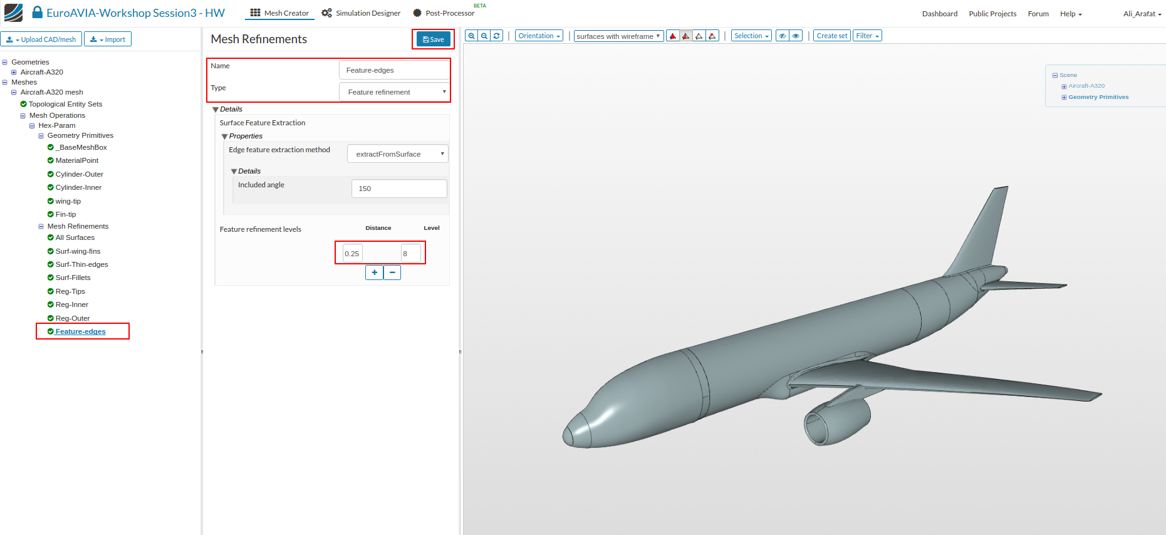Image resolution: width=1166 pixels, height=535 pixels.
Task: Click the Reg-Outer green check icon
Action: point(51,318)
